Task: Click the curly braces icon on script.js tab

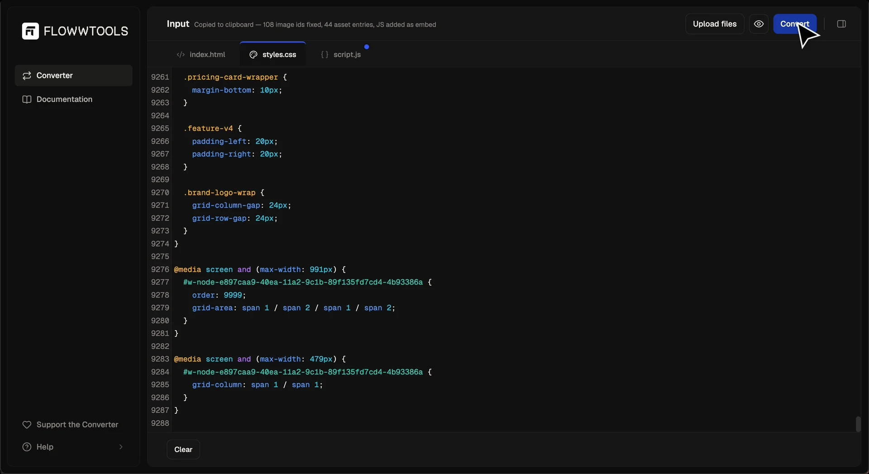Action: tap(325, 55)
